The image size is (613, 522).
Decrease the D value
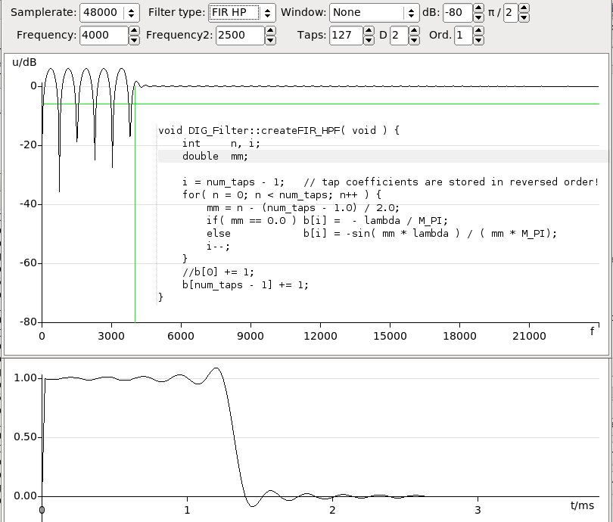tap(415, 40)
